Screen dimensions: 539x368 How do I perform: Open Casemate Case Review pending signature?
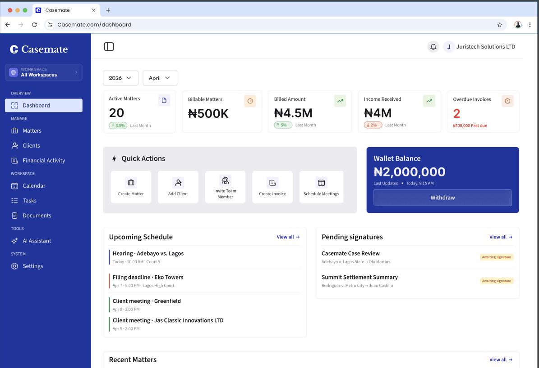tap(417, 257)
